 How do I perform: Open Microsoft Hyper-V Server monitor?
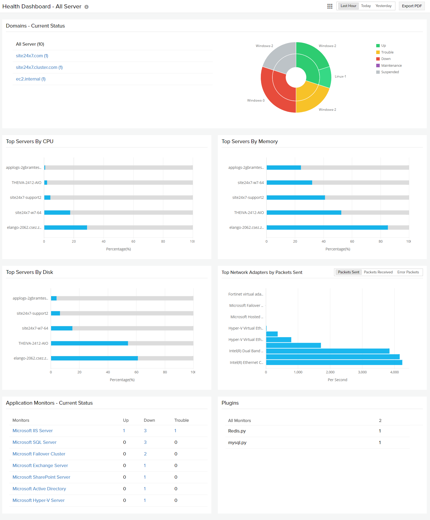click(39, 500)
